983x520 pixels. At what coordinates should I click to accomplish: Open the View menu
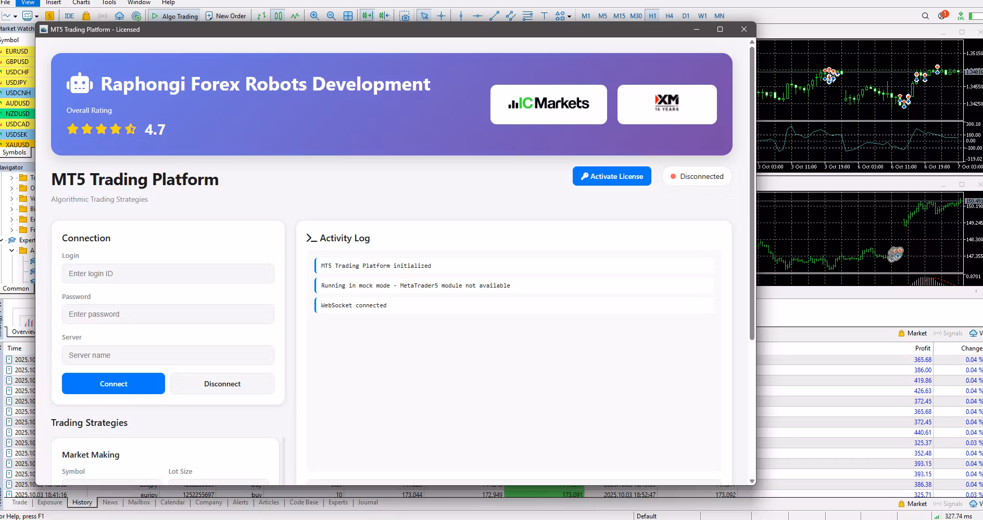28,3
